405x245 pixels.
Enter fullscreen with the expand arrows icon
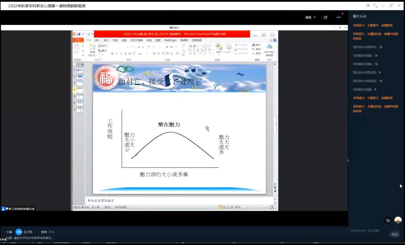[x=375, y=6]
